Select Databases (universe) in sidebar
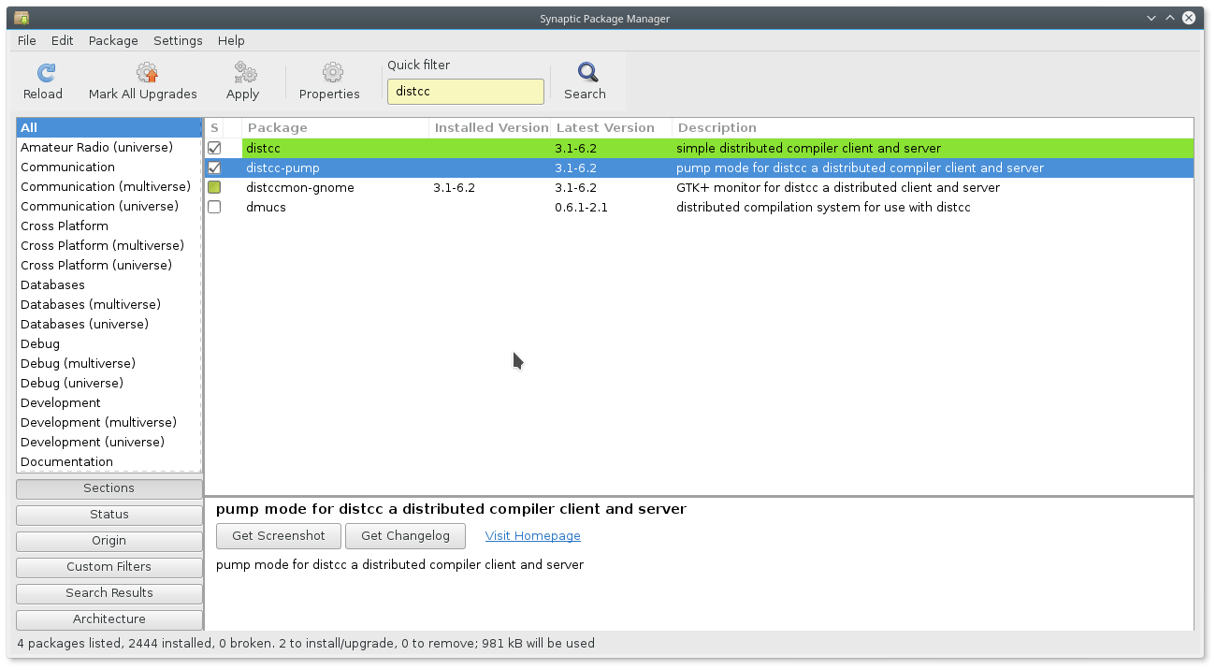 pyautogui.click(x=84, y=324)
